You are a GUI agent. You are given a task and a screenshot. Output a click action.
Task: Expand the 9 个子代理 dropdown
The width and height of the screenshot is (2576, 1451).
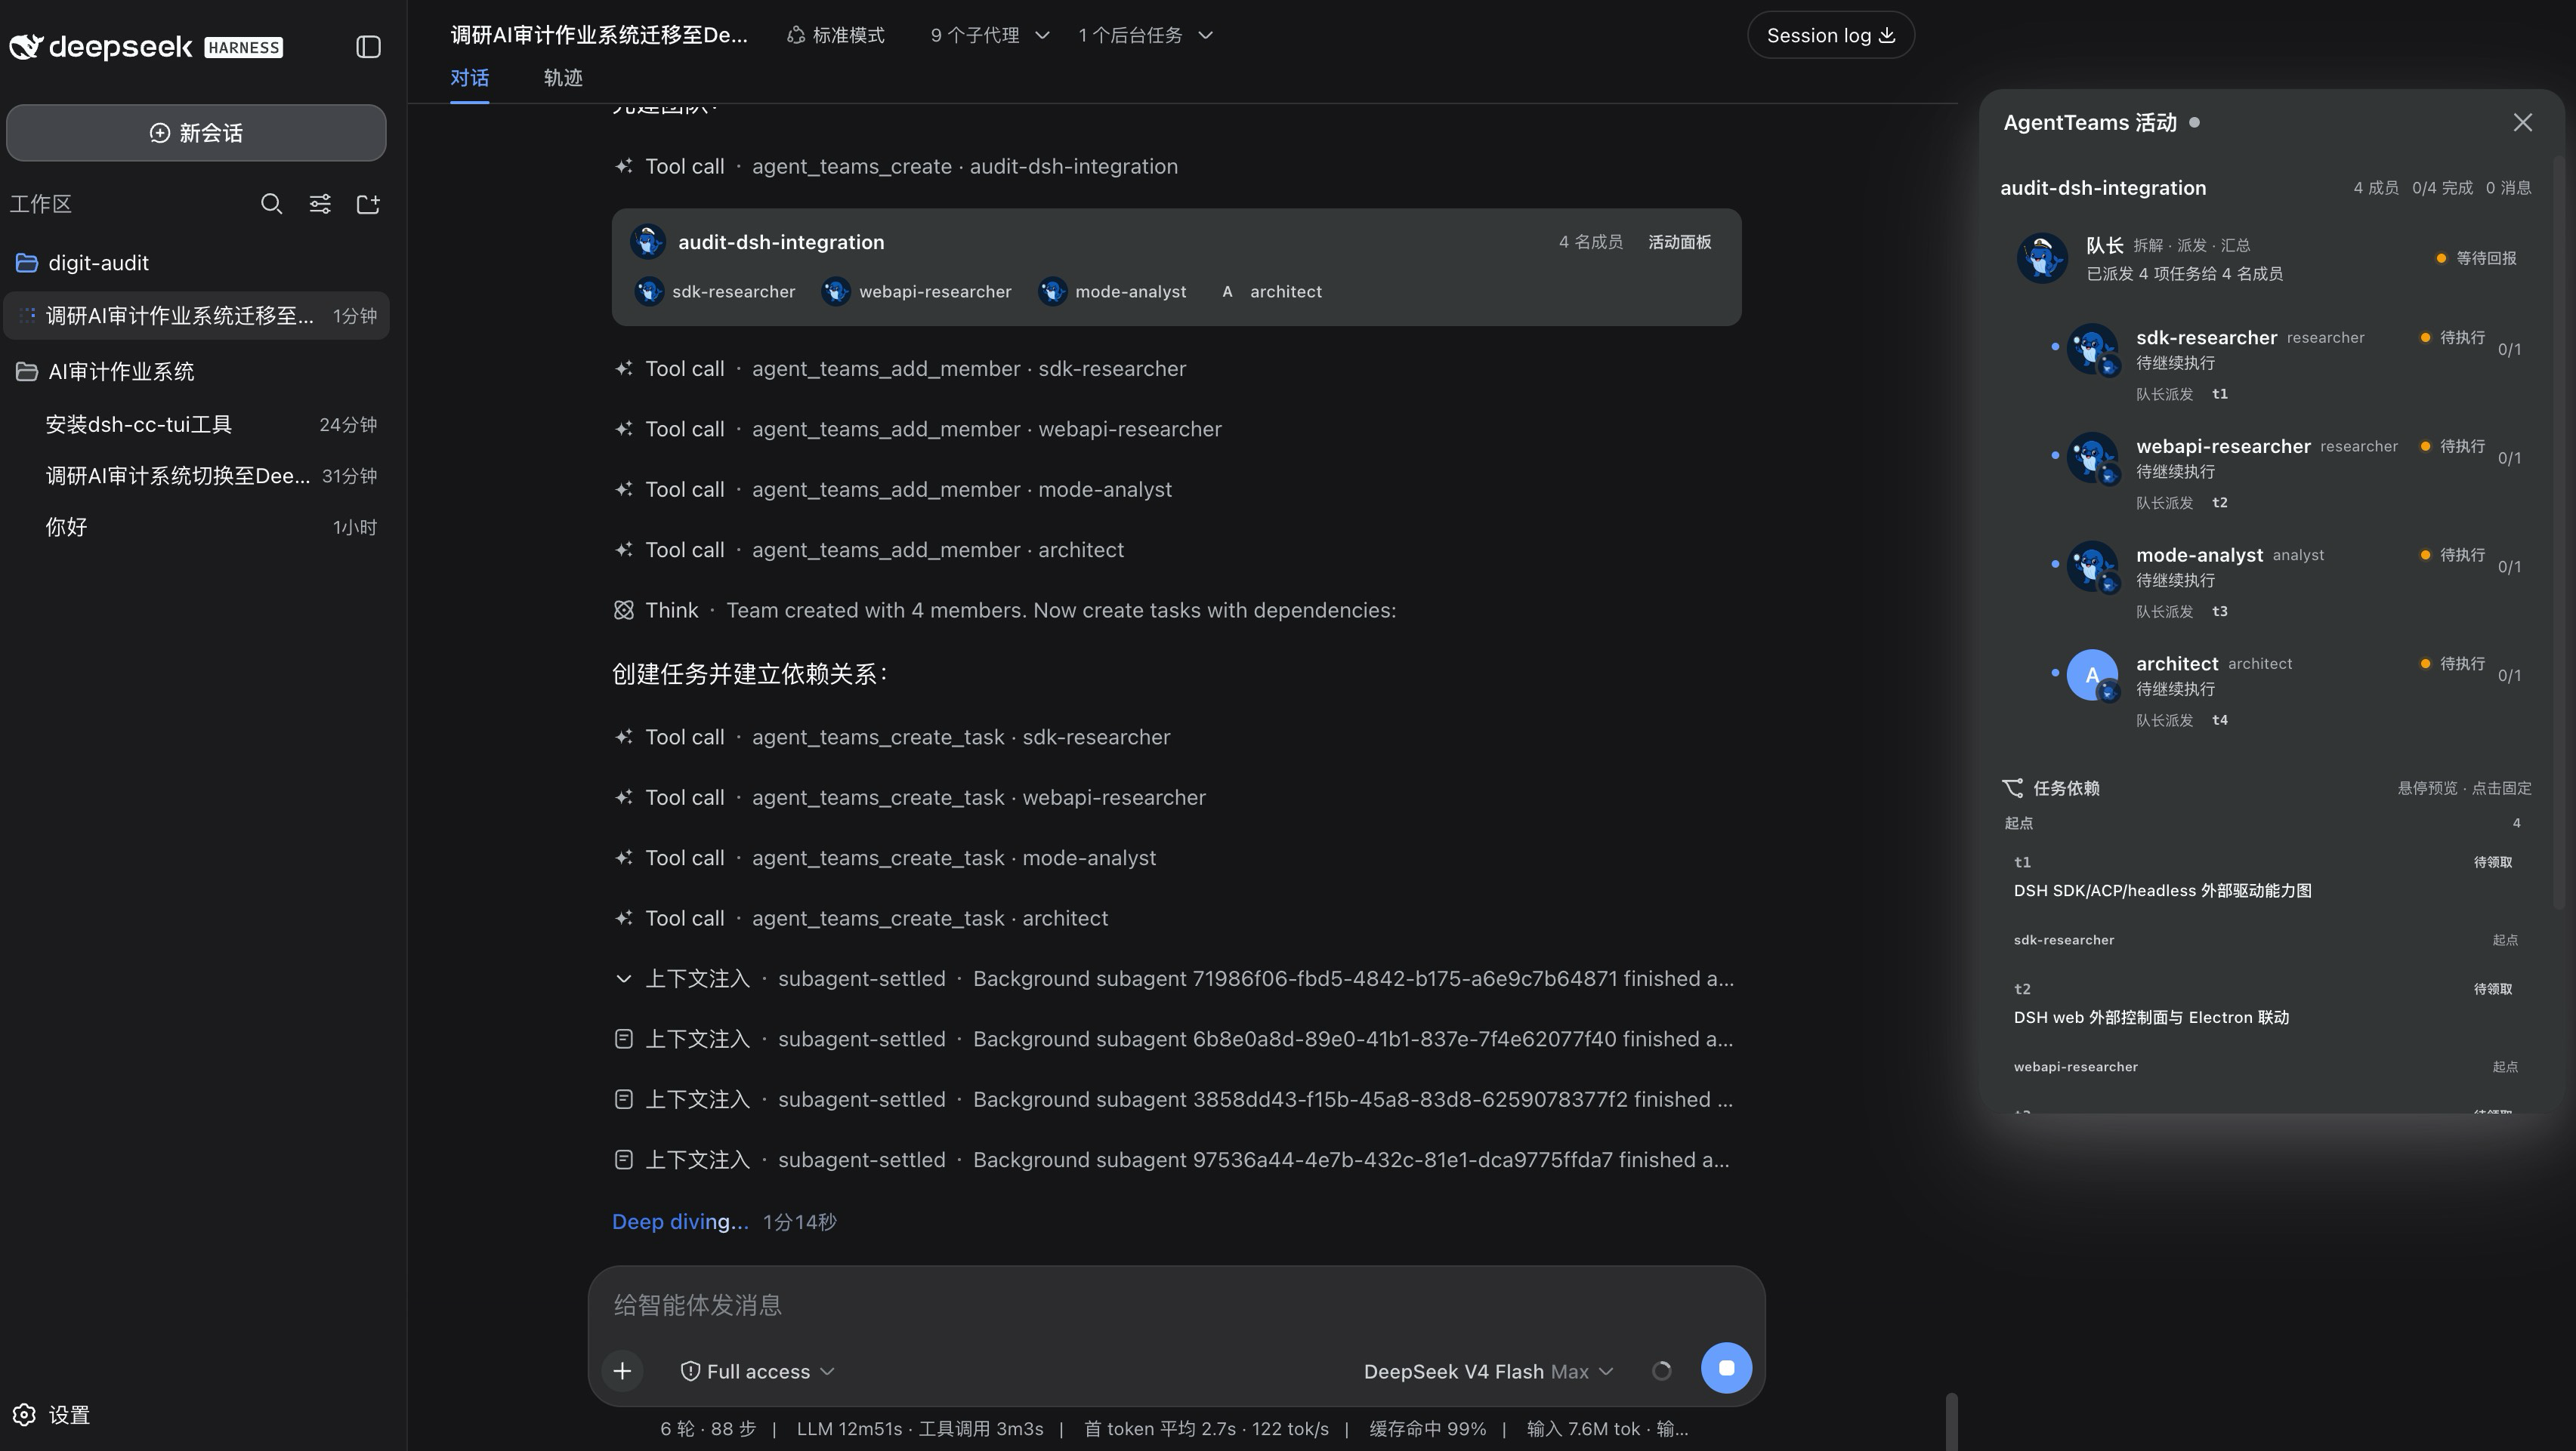[x=990, y=35]
